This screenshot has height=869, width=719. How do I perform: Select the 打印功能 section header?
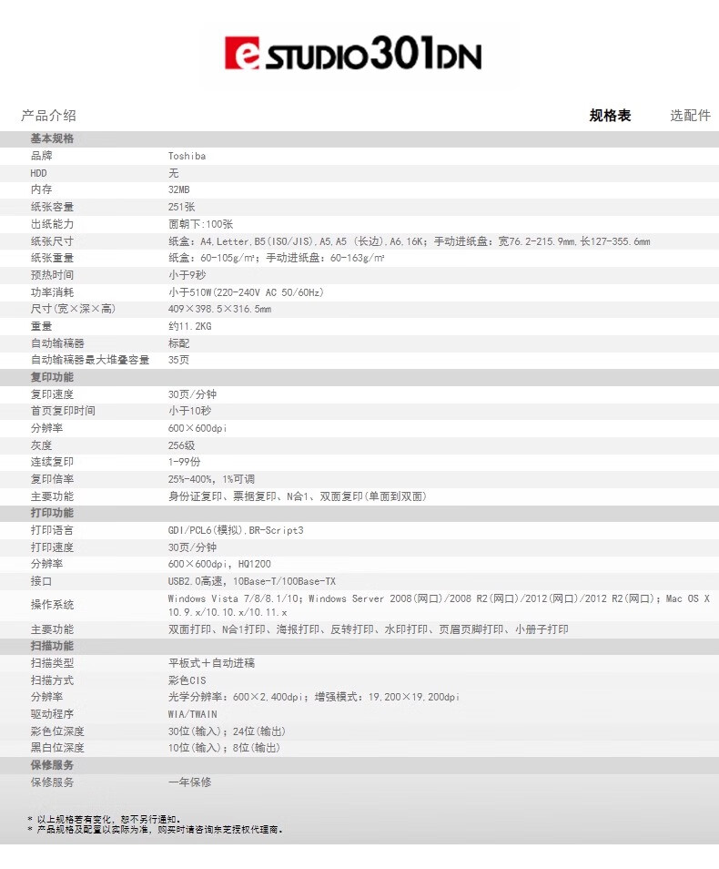[x=52, y=513]
